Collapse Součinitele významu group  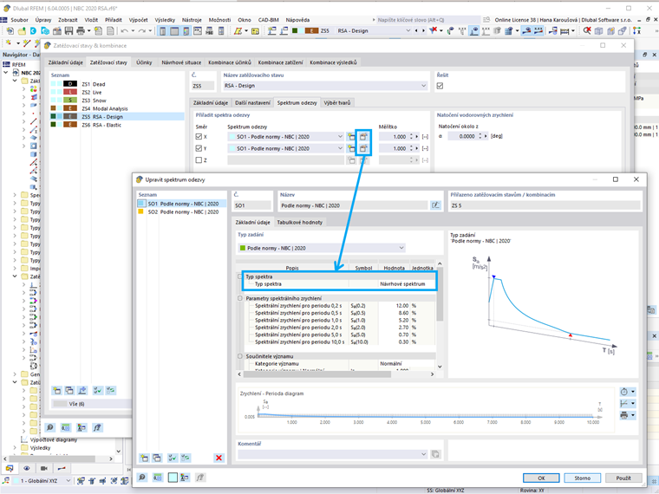tap(240, 356)
